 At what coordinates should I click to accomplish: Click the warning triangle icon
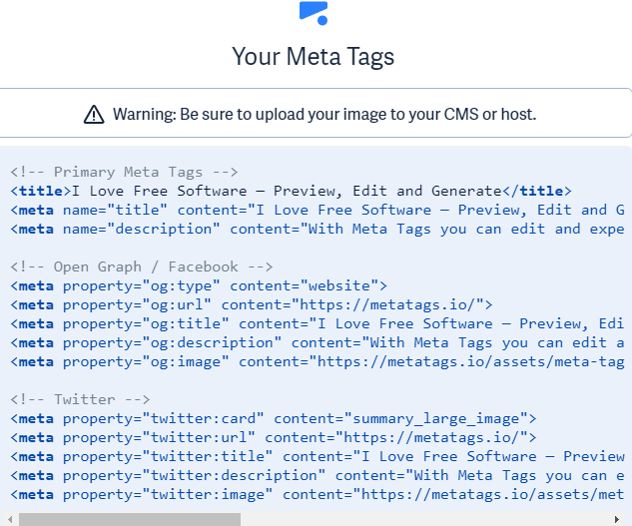[94, 114]
